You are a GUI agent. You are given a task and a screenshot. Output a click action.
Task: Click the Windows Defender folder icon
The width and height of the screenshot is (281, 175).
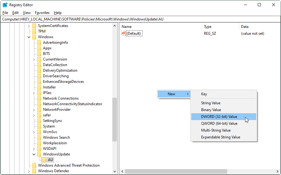point(34,171)
